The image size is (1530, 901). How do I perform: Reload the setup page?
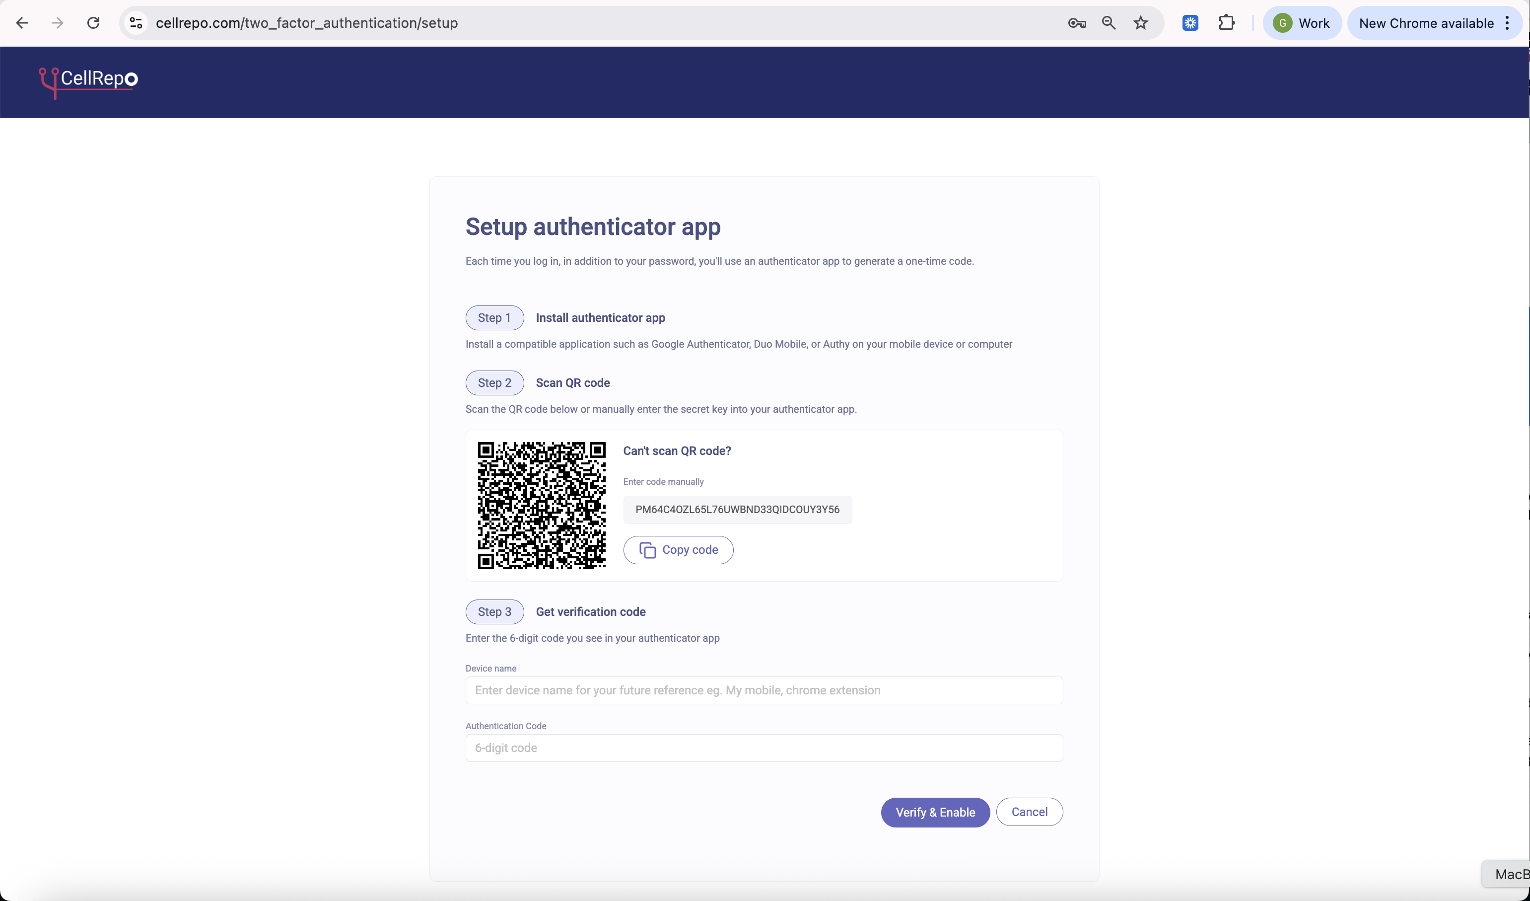click(x=93, y=23)
